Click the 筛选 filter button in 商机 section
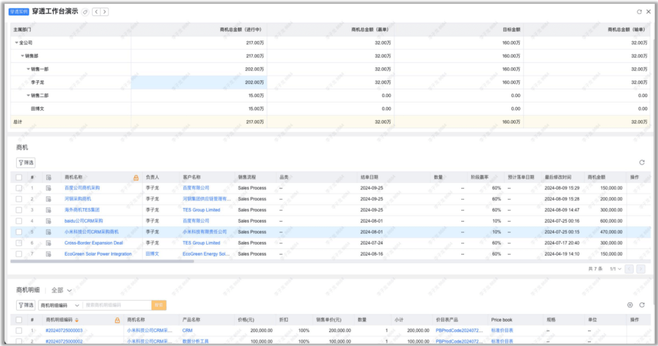Image resolution: width=658 pixels, height=346 pixels. (x=26, y=163)
